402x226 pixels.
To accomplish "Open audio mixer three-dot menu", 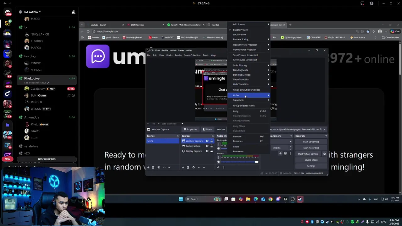I will tap(224, 167).
